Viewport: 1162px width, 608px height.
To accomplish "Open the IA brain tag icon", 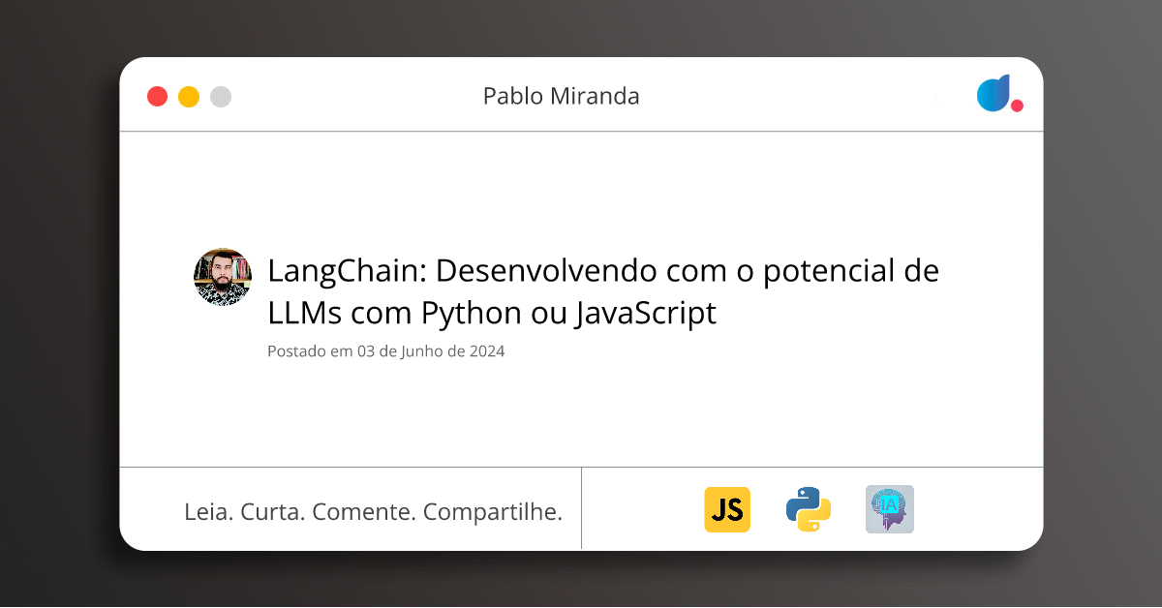I will (889, 509).
